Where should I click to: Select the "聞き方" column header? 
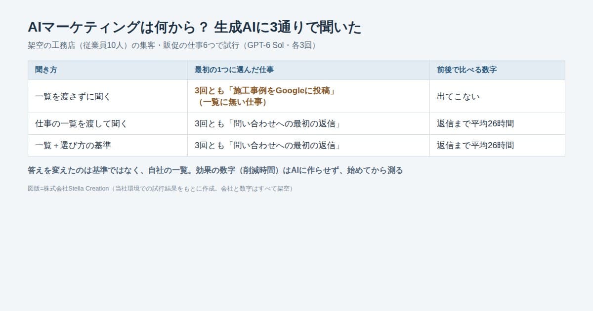(x=108, y=70)
